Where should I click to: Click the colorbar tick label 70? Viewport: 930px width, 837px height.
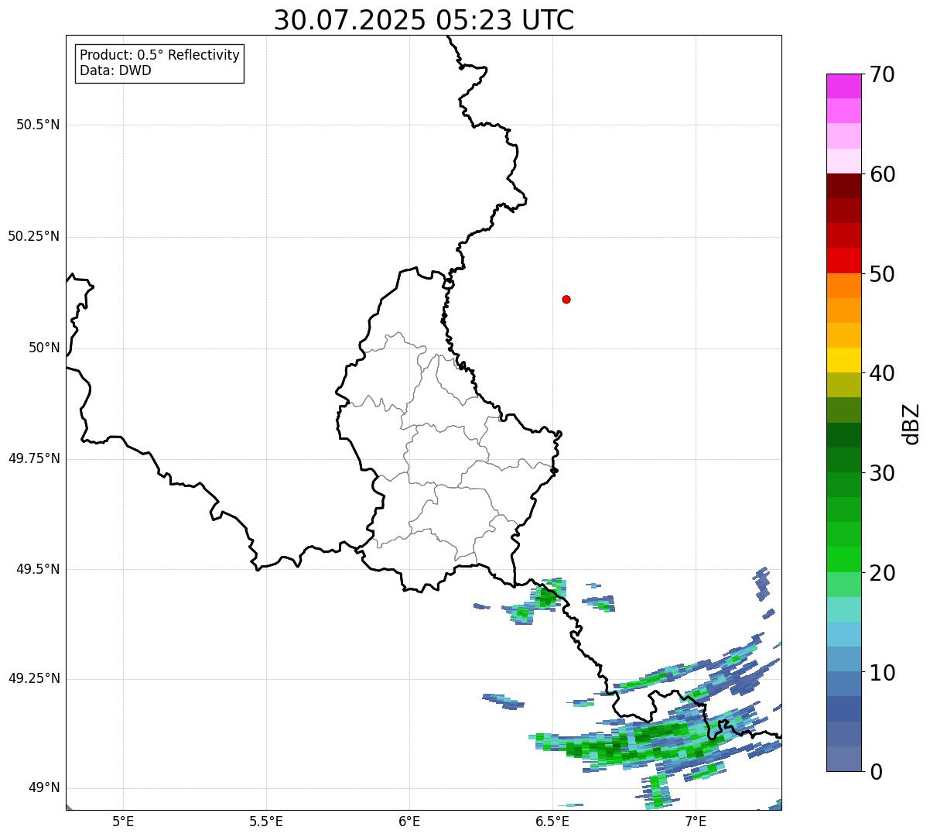click(881, 74)
